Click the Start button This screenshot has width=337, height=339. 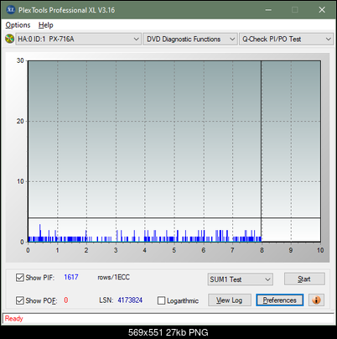click(x=304, y=279)
